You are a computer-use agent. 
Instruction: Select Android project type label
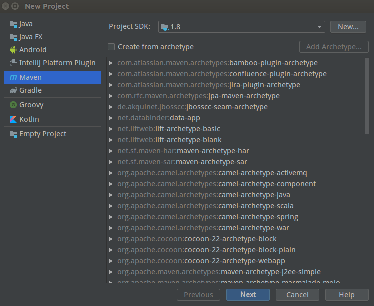click(33, 50)
